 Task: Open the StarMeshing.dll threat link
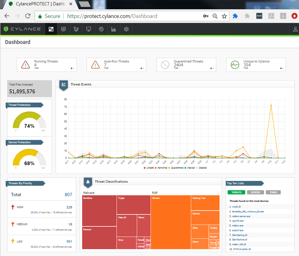tap(239, 235)
